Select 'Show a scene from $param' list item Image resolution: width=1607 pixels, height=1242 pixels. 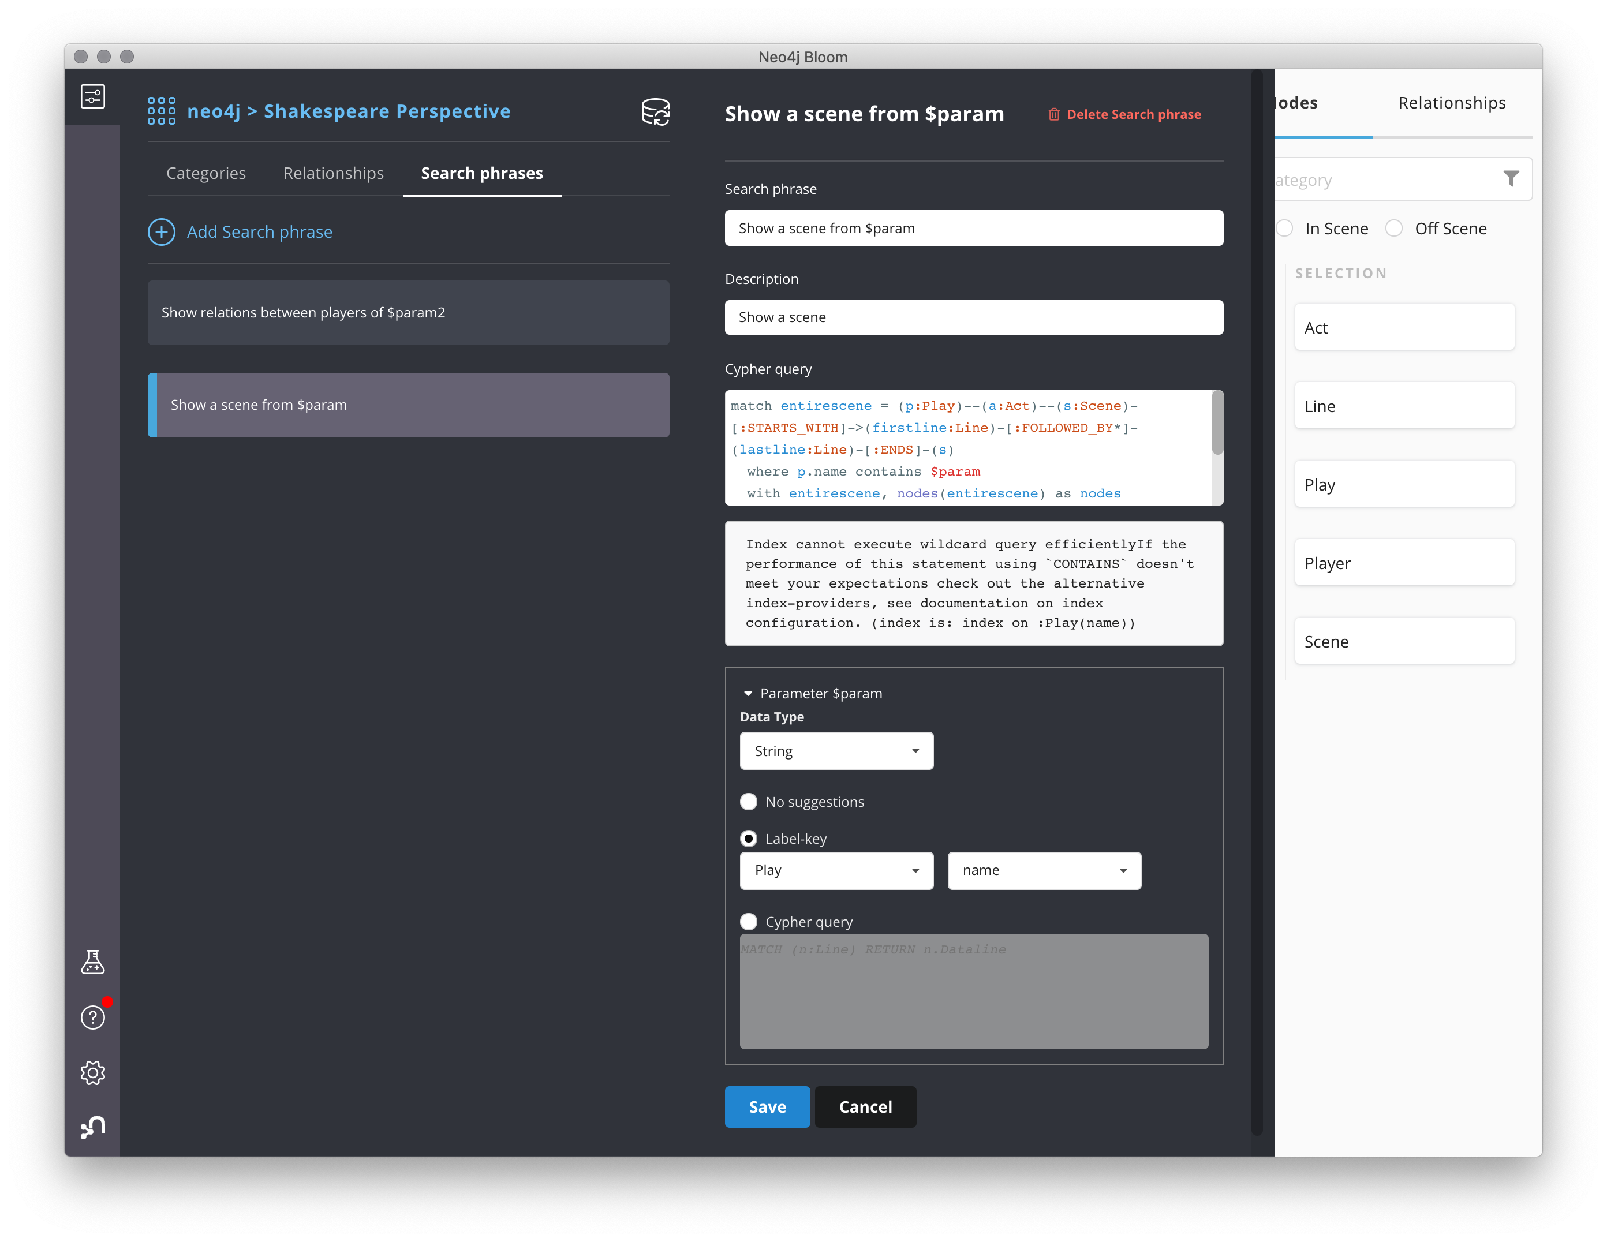coord(408,405)
